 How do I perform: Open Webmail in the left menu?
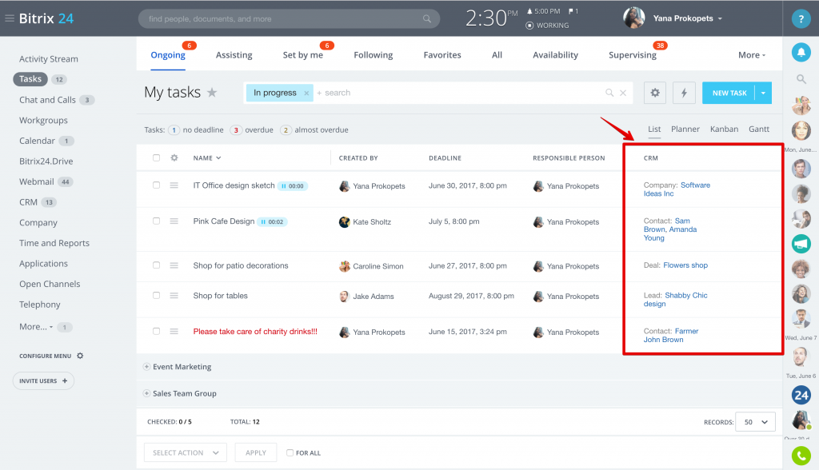[x=37, y=181]
